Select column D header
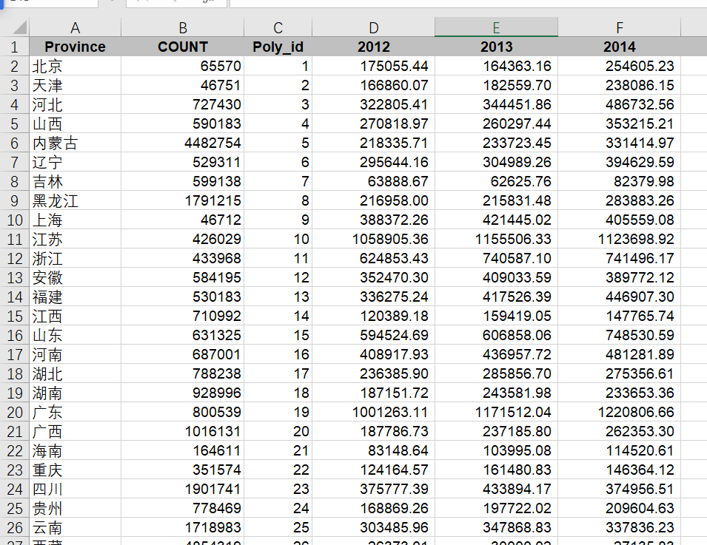This screenshot has height=545, width=707. click(373, 27)
